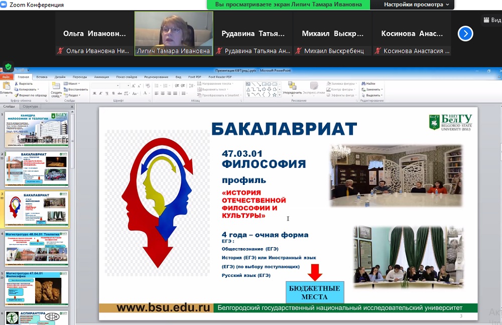Image resolution: width=502 pixels, height=325 pixels.
Task: Click the decrease list level icon
Action: [177, 85]
